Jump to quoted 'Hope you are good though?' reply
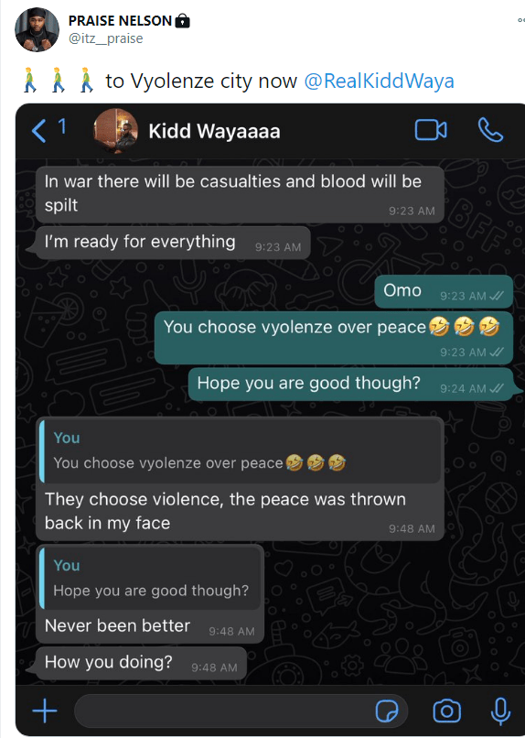This screenshot has height=738, width=525. [150, 579]
